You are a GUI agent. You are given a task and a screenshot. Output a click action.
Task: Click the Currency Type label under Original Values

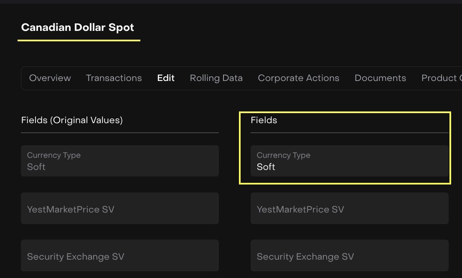[53, 155]
